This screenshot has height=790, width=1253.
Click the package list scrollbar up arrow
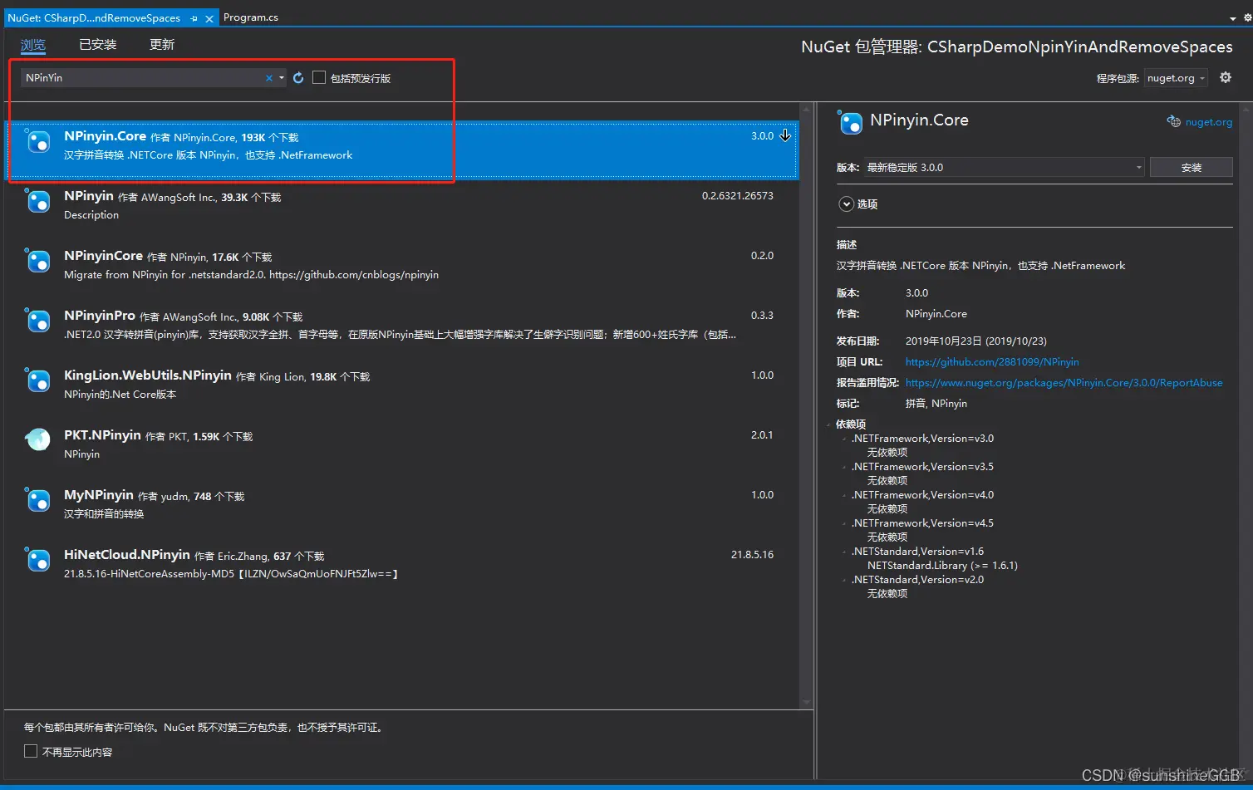[806, 109]
